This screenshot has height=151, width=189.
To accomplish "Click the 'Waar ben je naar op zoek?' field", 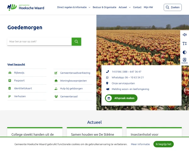I will click(x=39, y=42).
